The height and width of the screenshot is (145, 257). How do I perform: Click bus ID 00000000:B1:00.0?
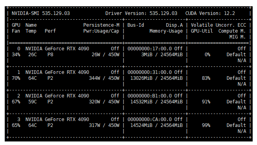click(x=150, y=96)
